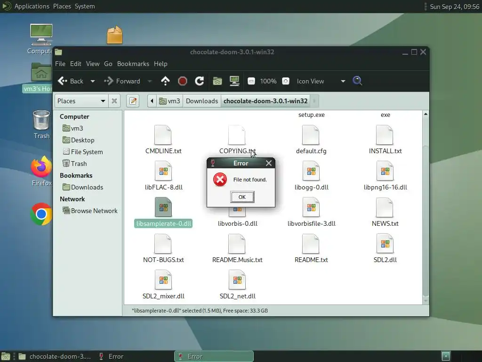Open the Places menu in top panel
The width and height of the screenshot is (482, 362).
coord(62,6)
